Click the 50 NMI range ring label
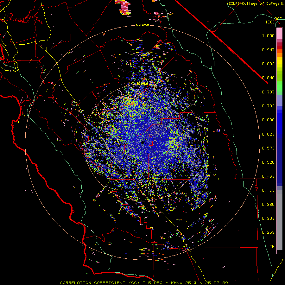 [x=142, y=84]
